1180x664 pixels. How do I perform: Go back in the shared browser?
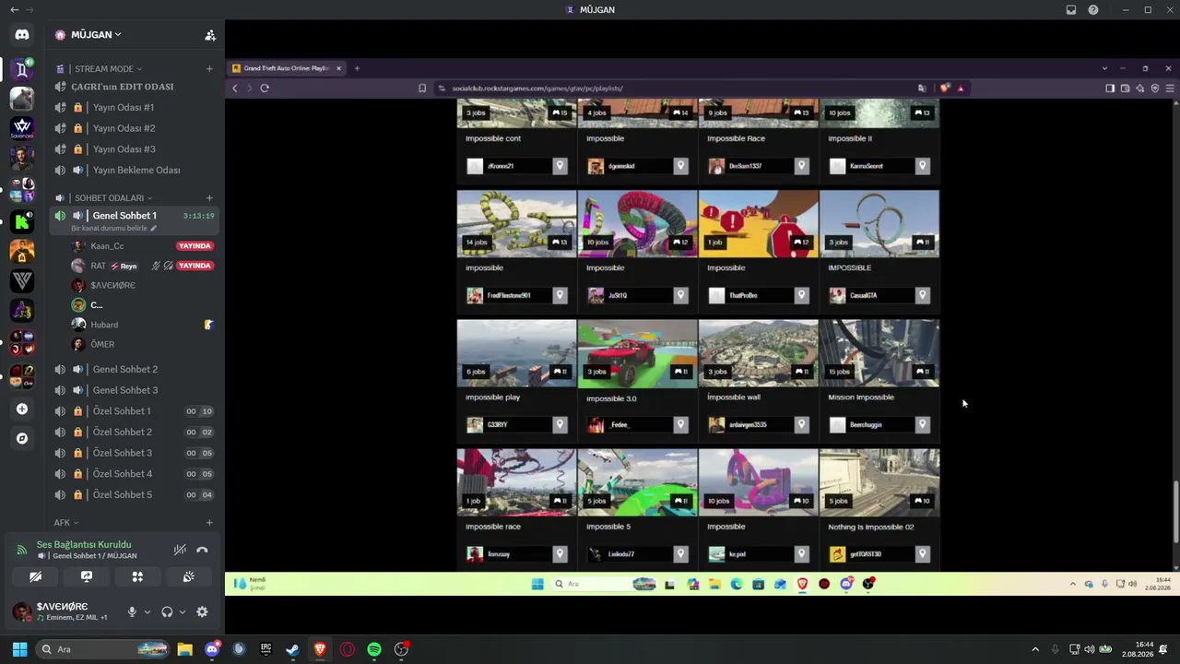235,89
